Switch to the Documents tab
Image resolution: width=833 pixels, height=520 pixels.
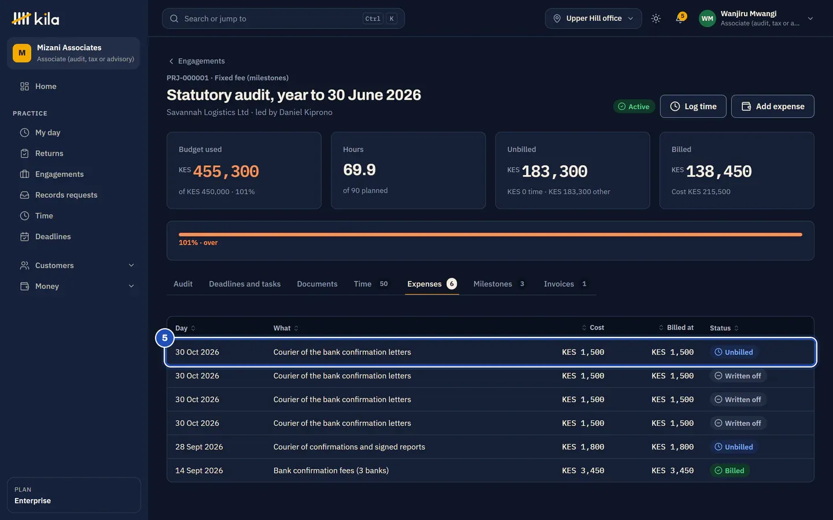pos(317,284)
